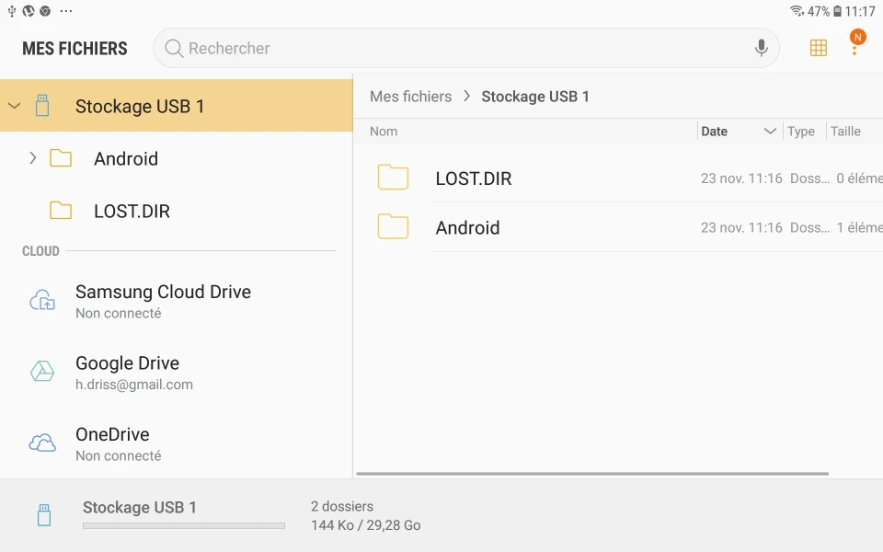
Task: Click the search magnifier icon
Action: (174, 49)
